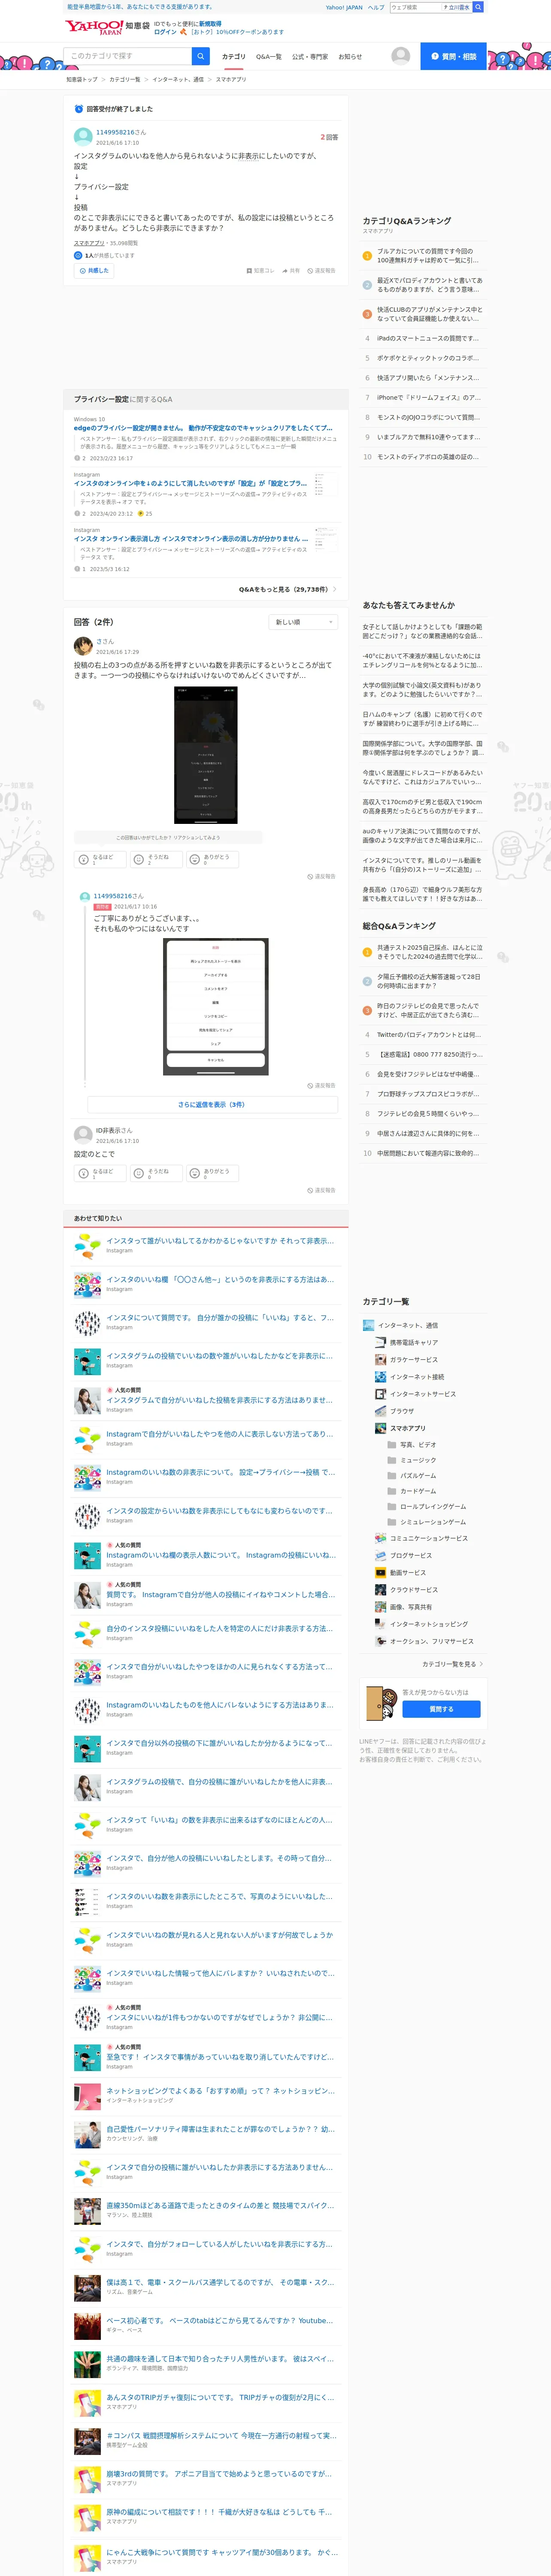Open the first answer's phone screenshot image
This screenshot has width=551, height=2576.
click(x=206, y=755)
